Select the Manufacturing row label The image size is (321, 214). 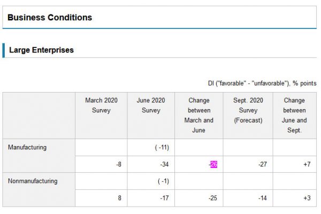(27, 147)
